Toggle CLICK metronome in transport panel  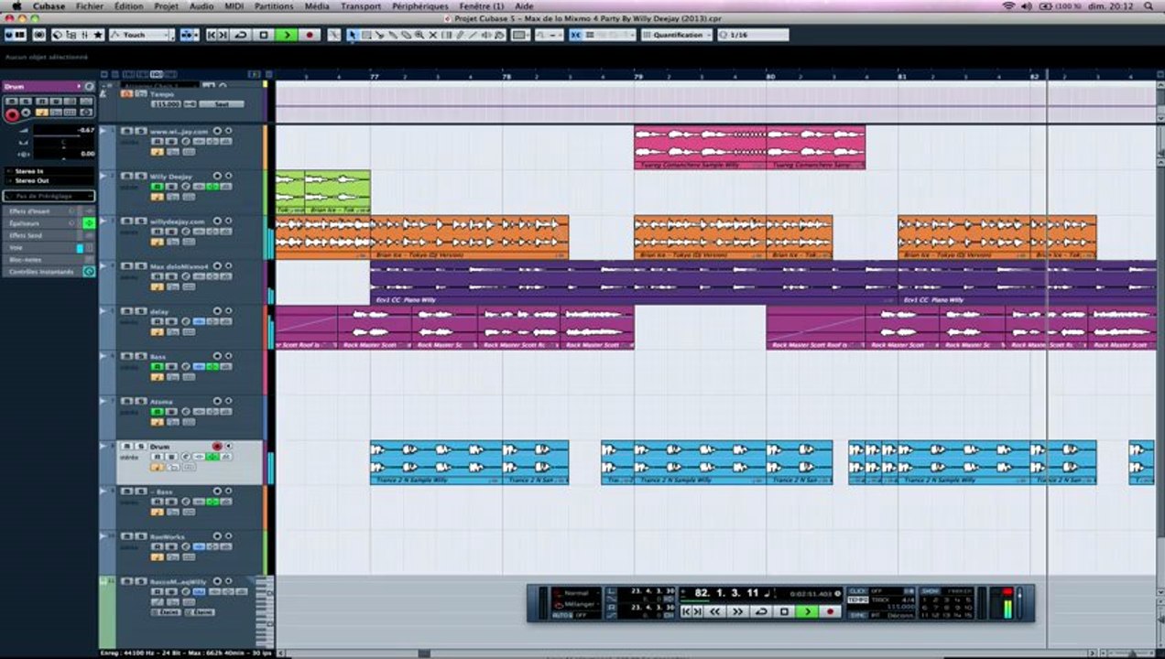click(x=856, y=590)
